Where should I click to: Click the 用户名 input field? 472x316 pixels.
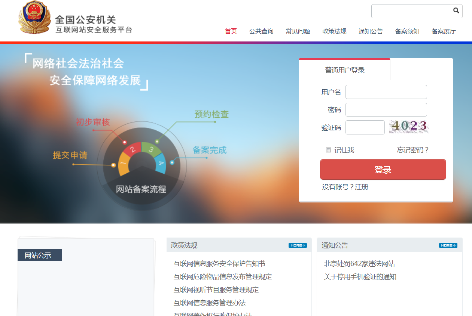tap(386, 92)
